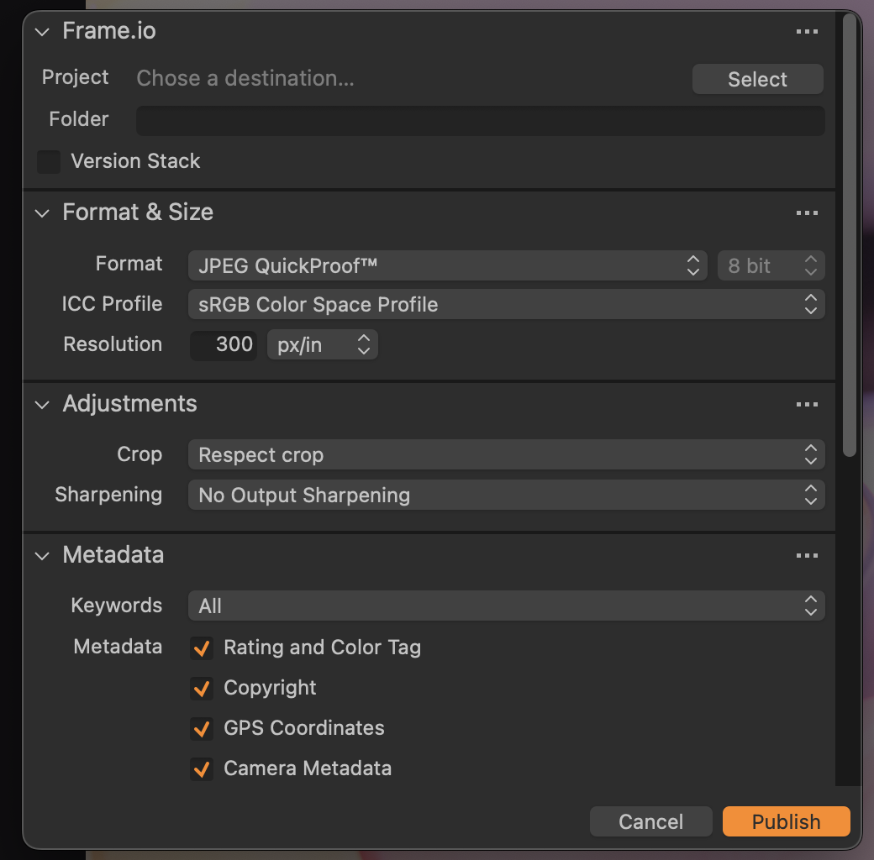Open the Crop dropdown set to Respect crop
Viewport: 874px width, 860px height.
click(x=506, y=454)
